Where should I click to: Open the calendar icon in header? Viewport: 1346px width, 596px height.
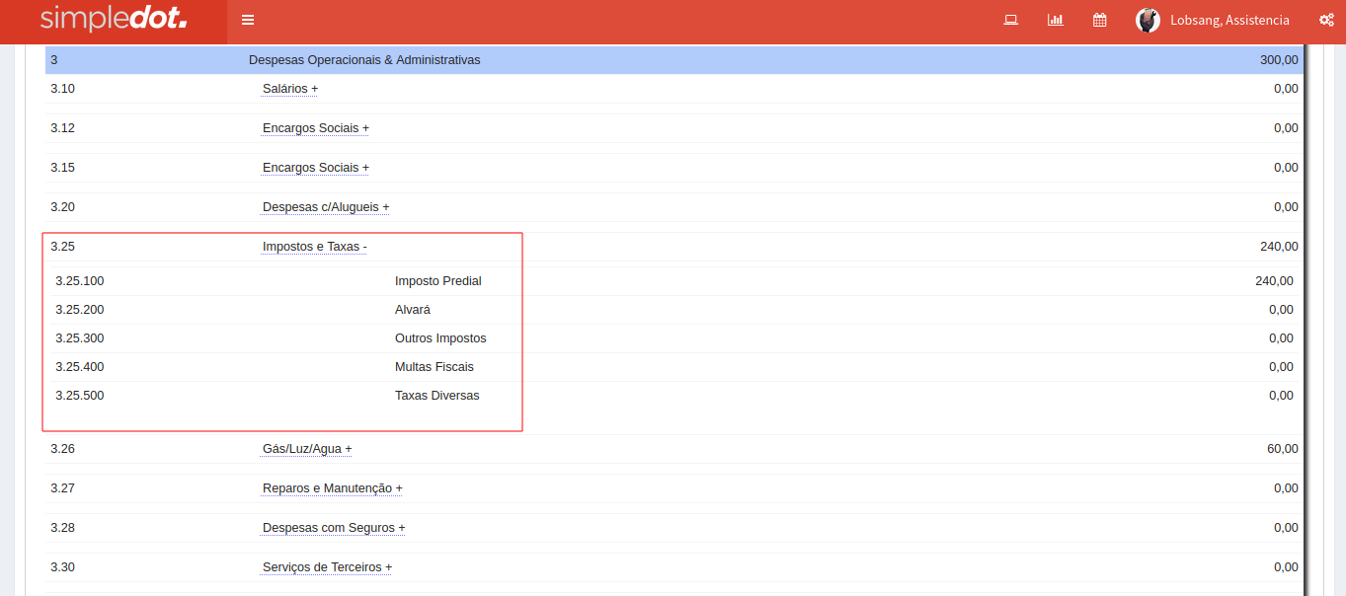click(x=1099, y=20)
